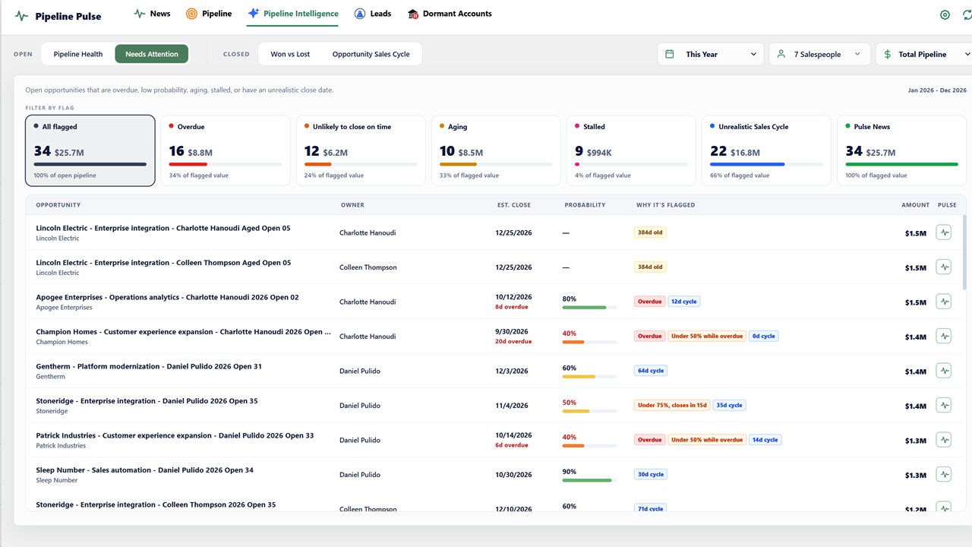This screenshot has height=547, width=972.
Task: Click the 90% probability bar for Sleep Number
Action: (589, 480)
